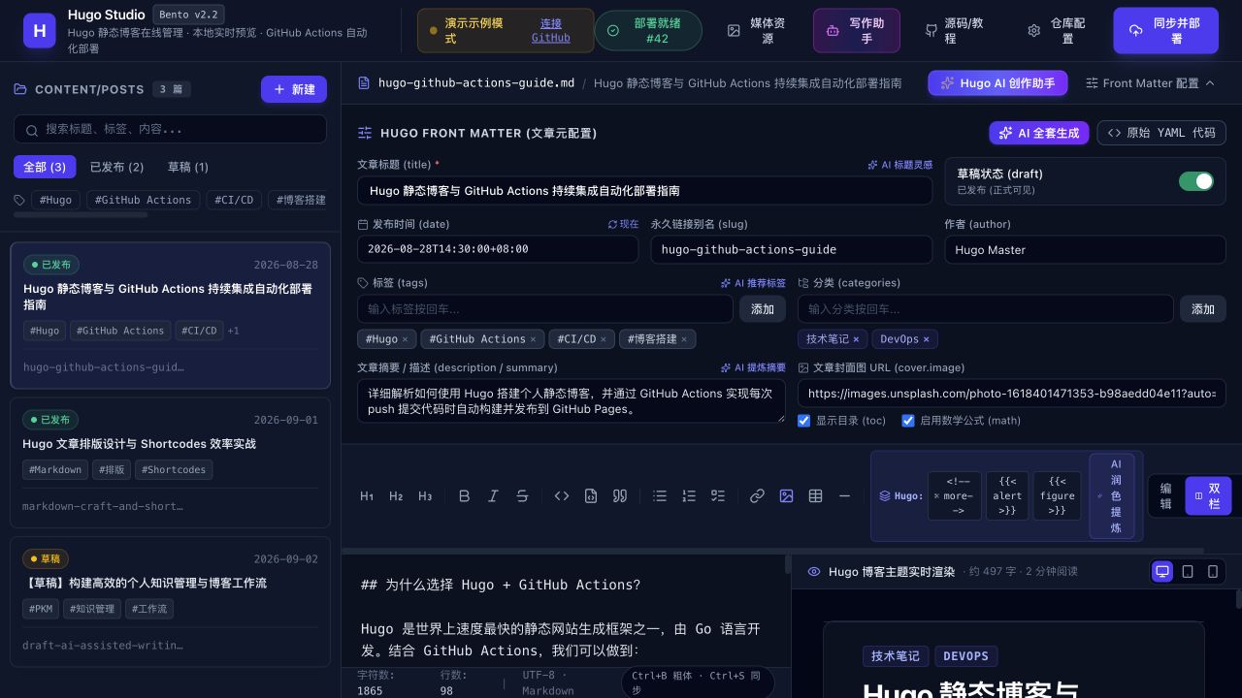
Task: Insert the Hugo figure shortcode
Action: coord(1058,495)
